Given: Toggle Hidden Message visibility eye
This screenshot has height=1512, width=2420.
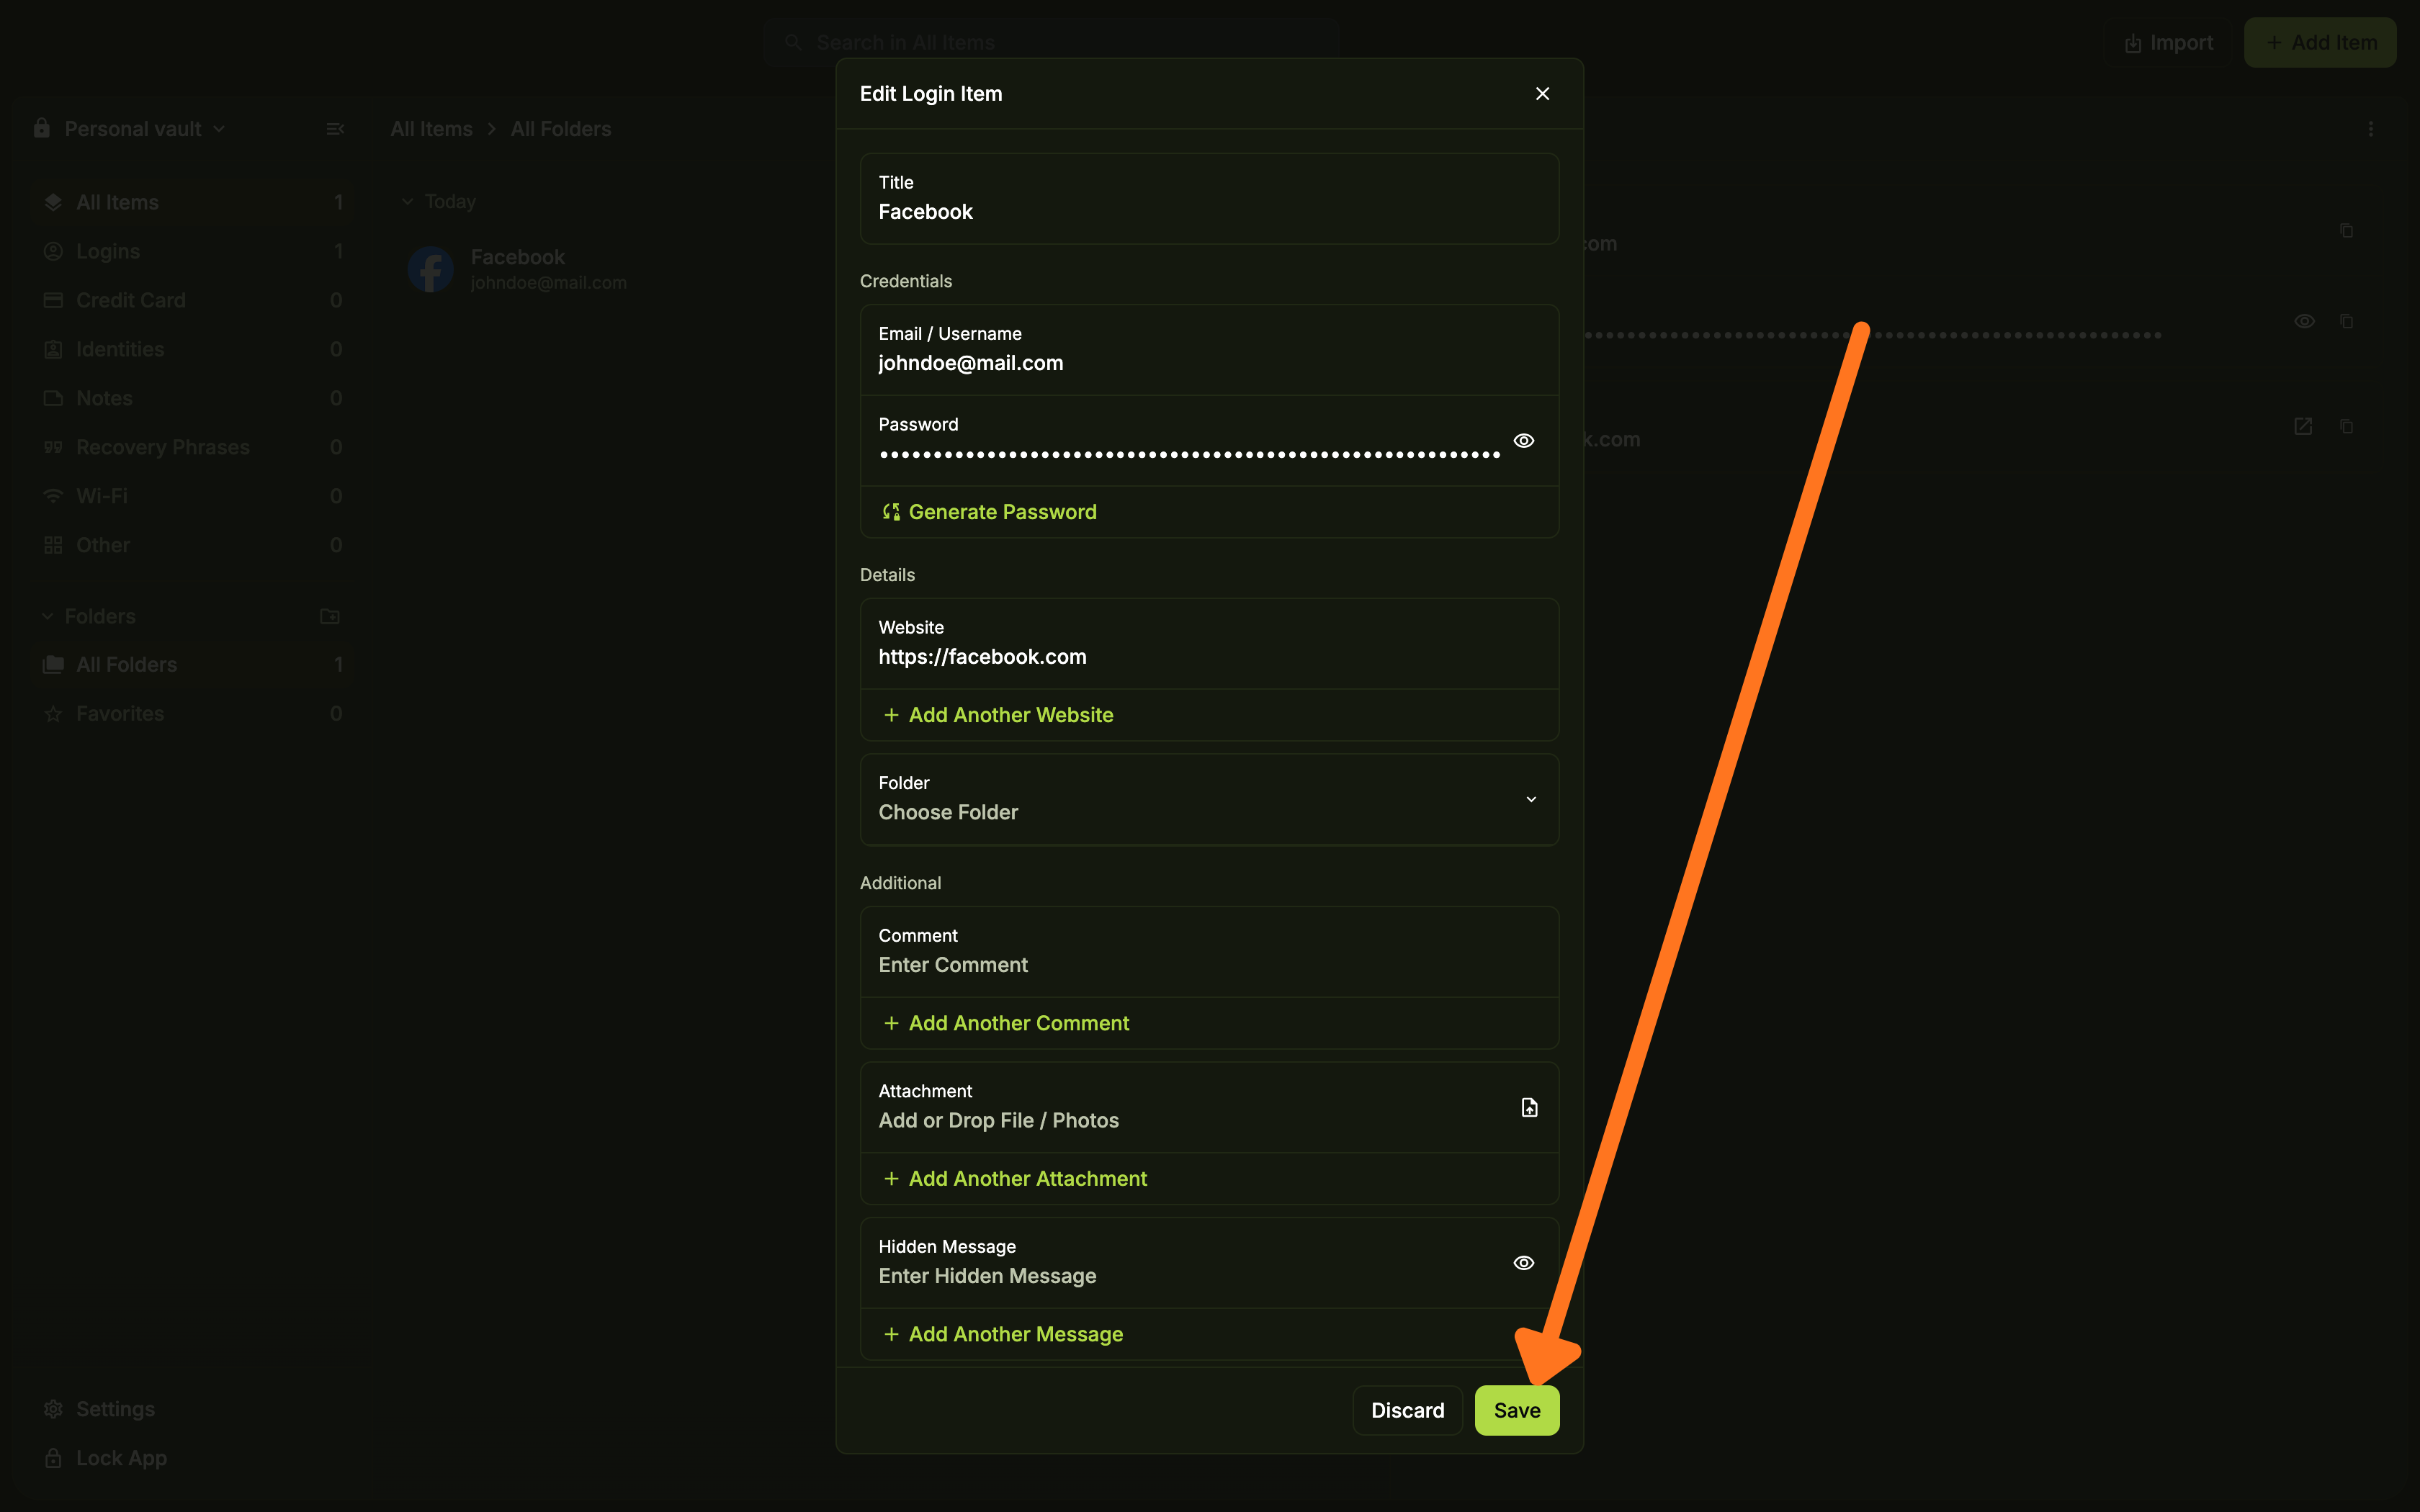Looking at the screenshot, I should (1523, 1263).
